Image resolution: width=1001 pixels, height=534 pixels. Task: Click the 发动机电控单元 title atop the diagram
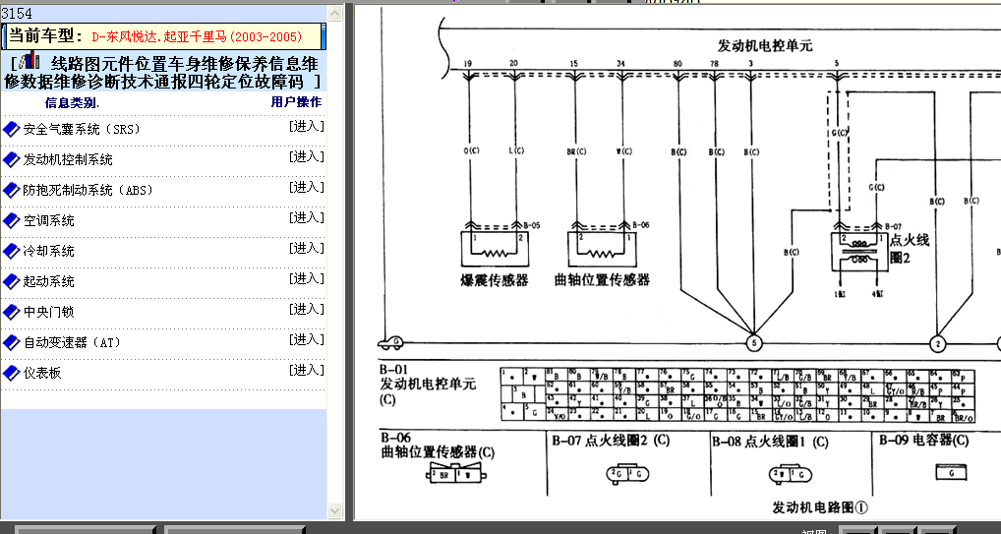point(765,46)
